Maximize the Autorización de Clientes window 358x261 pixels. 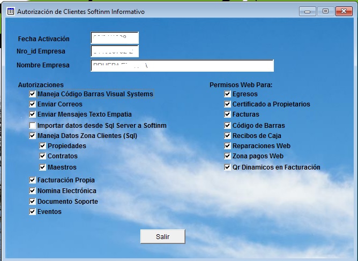326,11
